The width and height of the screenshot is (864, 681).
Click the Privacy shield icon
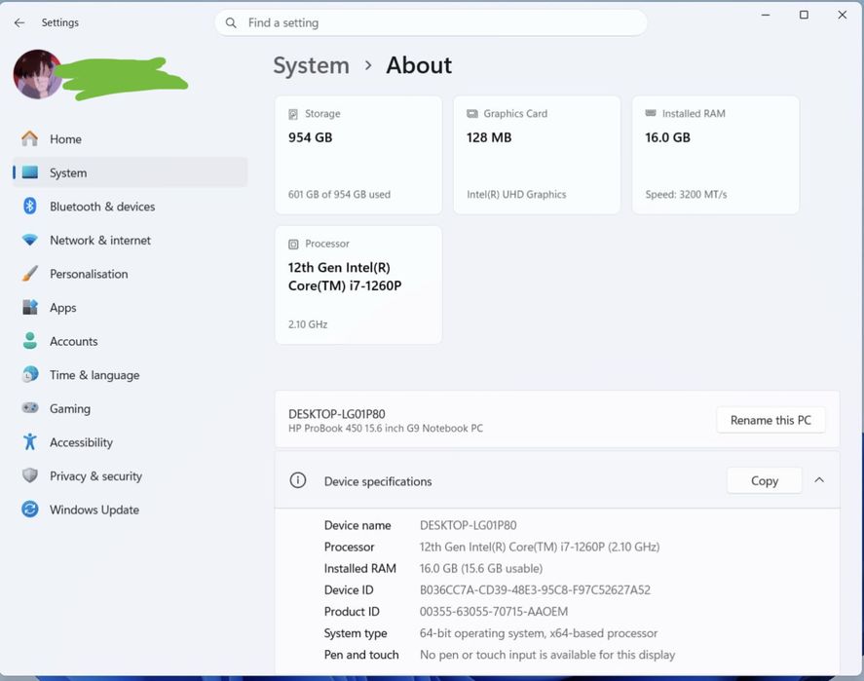[30, 474]
